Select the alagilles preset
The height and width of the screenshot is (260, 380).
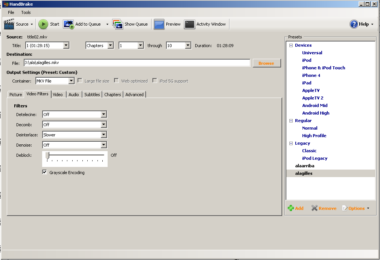(304, 173)
